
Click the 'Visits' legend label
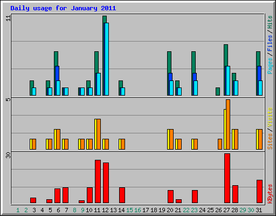click(x=270, y=117)
